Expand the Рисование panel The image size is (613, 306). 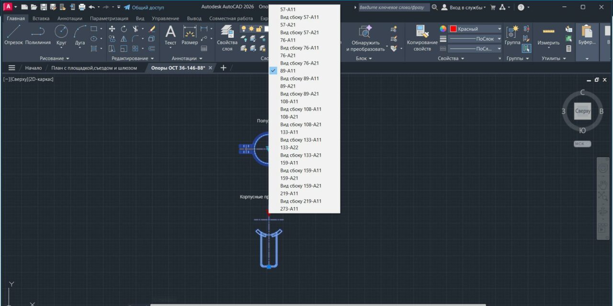55,58
